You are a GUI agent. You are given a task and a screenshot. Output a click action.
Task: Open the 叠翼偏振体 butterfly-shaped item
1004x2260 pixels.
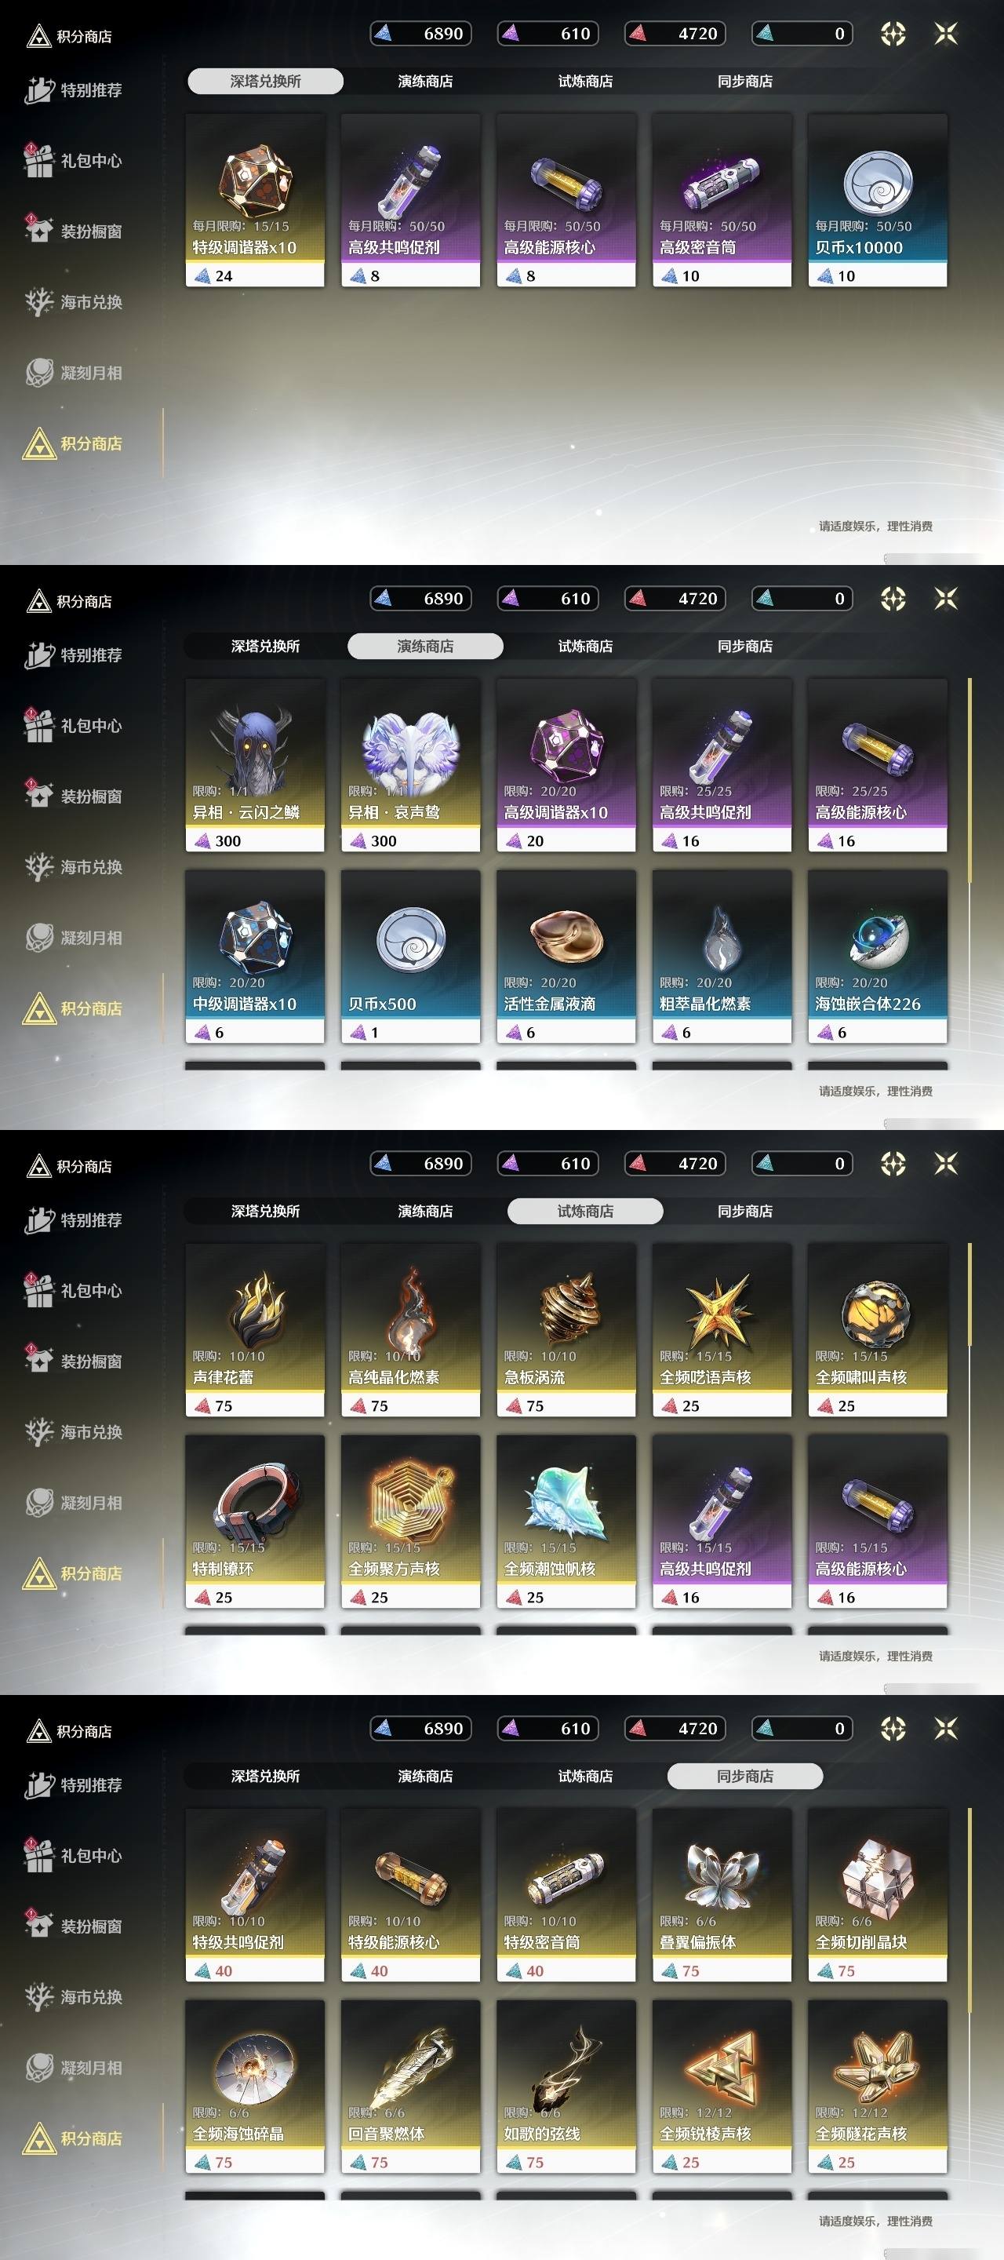coord(722,1895)
